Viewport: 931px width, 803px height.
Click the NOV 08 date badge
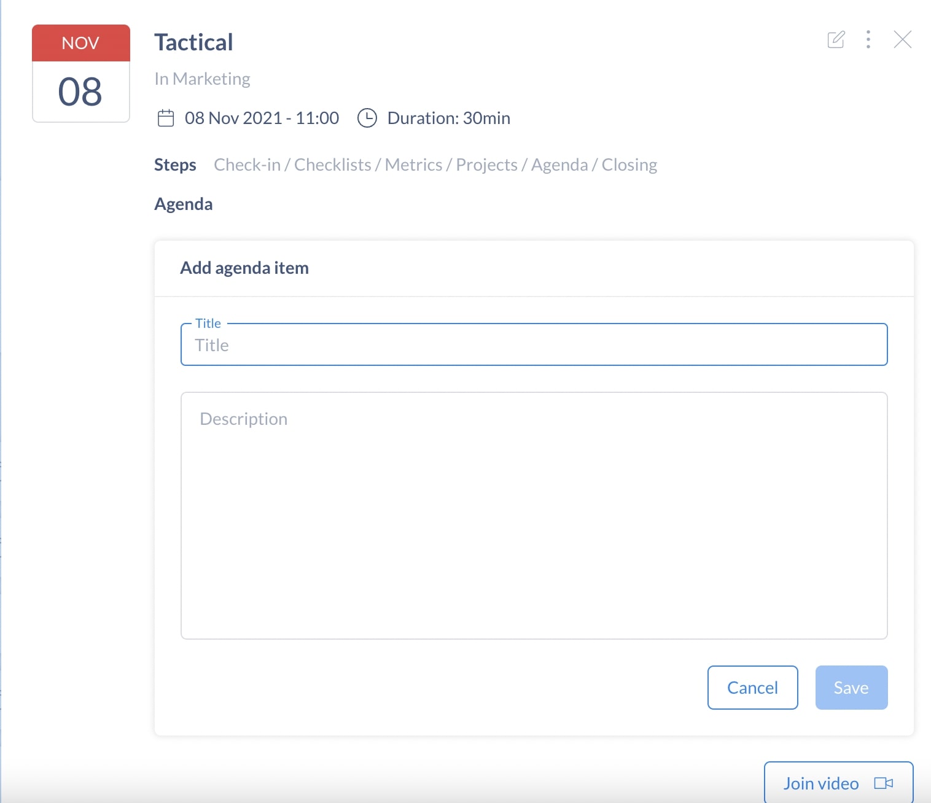pyautogui.click(x=81, y=74)
